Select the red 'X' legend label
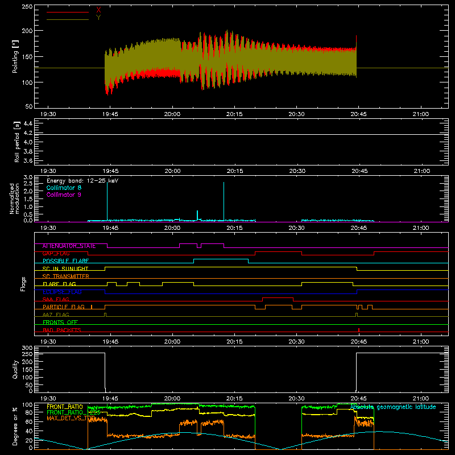Screen dimensions: 455x455 click(98, 10)
